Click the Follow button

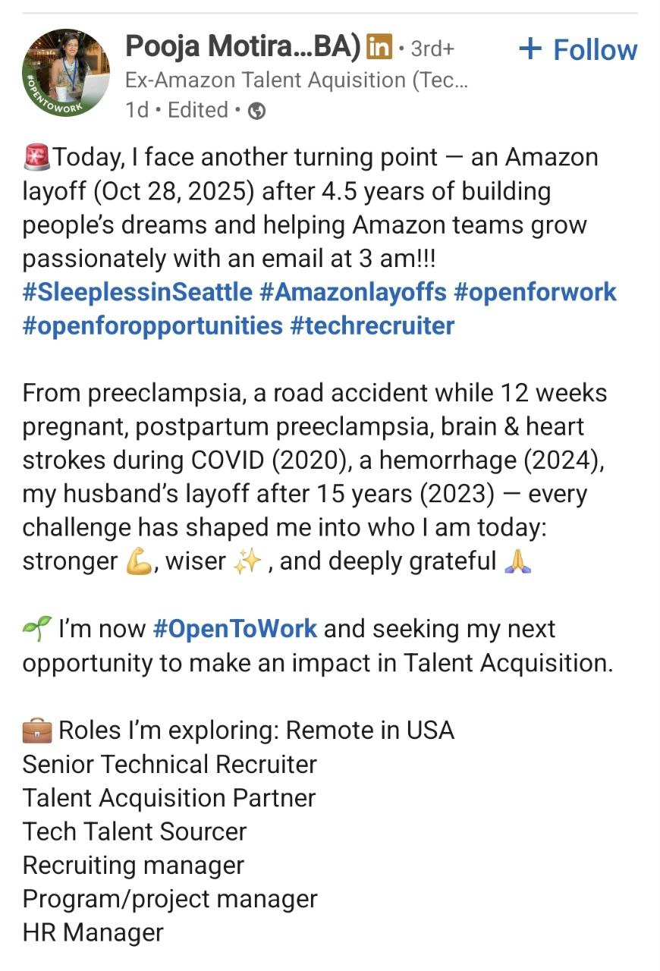[595, 50]
